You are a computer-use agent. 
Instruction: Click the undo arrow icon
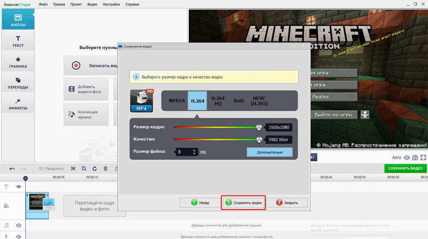click(x=12, y=168)
